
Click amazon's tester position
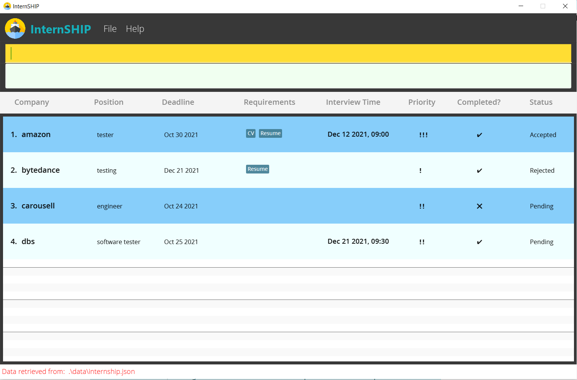(105, 135)
